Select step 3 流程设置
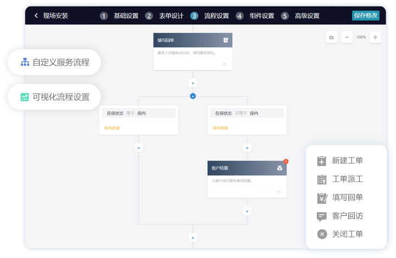This screenshot has width=396, height=258. [209, 16]
